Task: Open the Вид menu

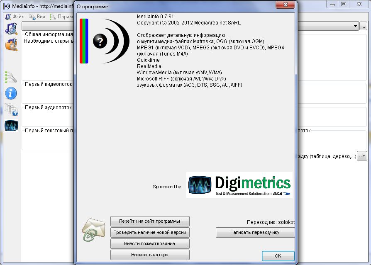Action: point(37,17)
